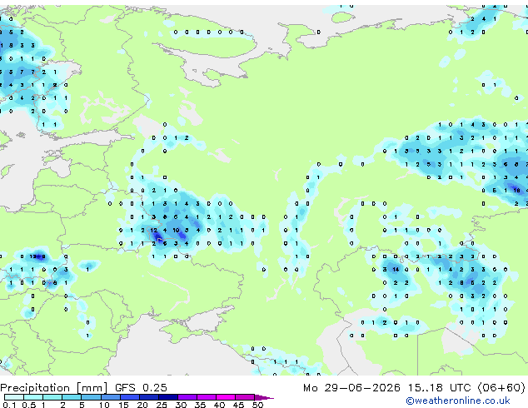Screen dimensions: 528x408
Task: Click the precipitation value "18" on the map
Action: [516, 190]
